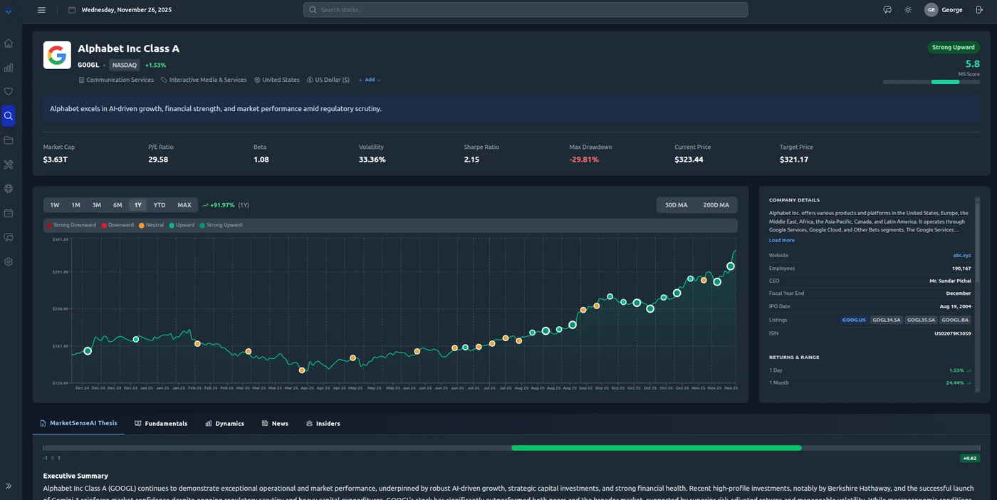Image resolution: width=997 pixels, height=500 pixels.
Task: Click the GE user avatar
Action: tap(931, 10)
